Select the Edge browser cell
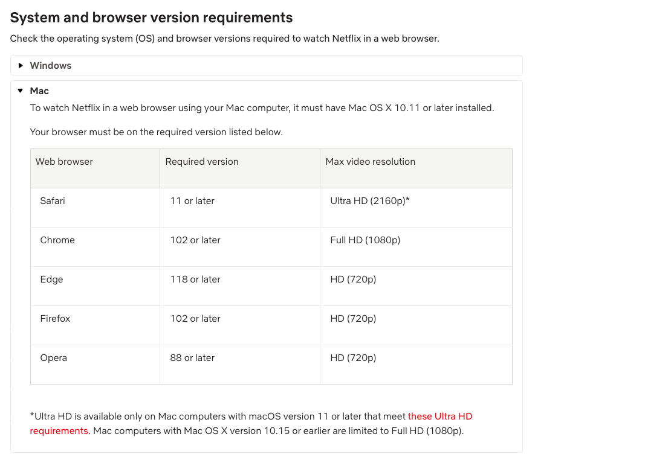The width and height of the screenshot is (645, 463). coord(51,279)
